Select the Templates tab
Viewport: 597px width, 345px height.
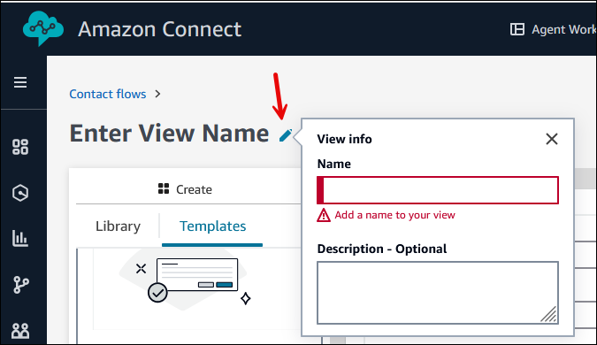point(212,226)
